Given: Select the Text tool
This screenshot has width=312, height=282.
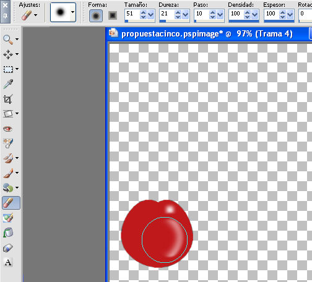Looking at the screenshot, I should [x=8, y=263].
